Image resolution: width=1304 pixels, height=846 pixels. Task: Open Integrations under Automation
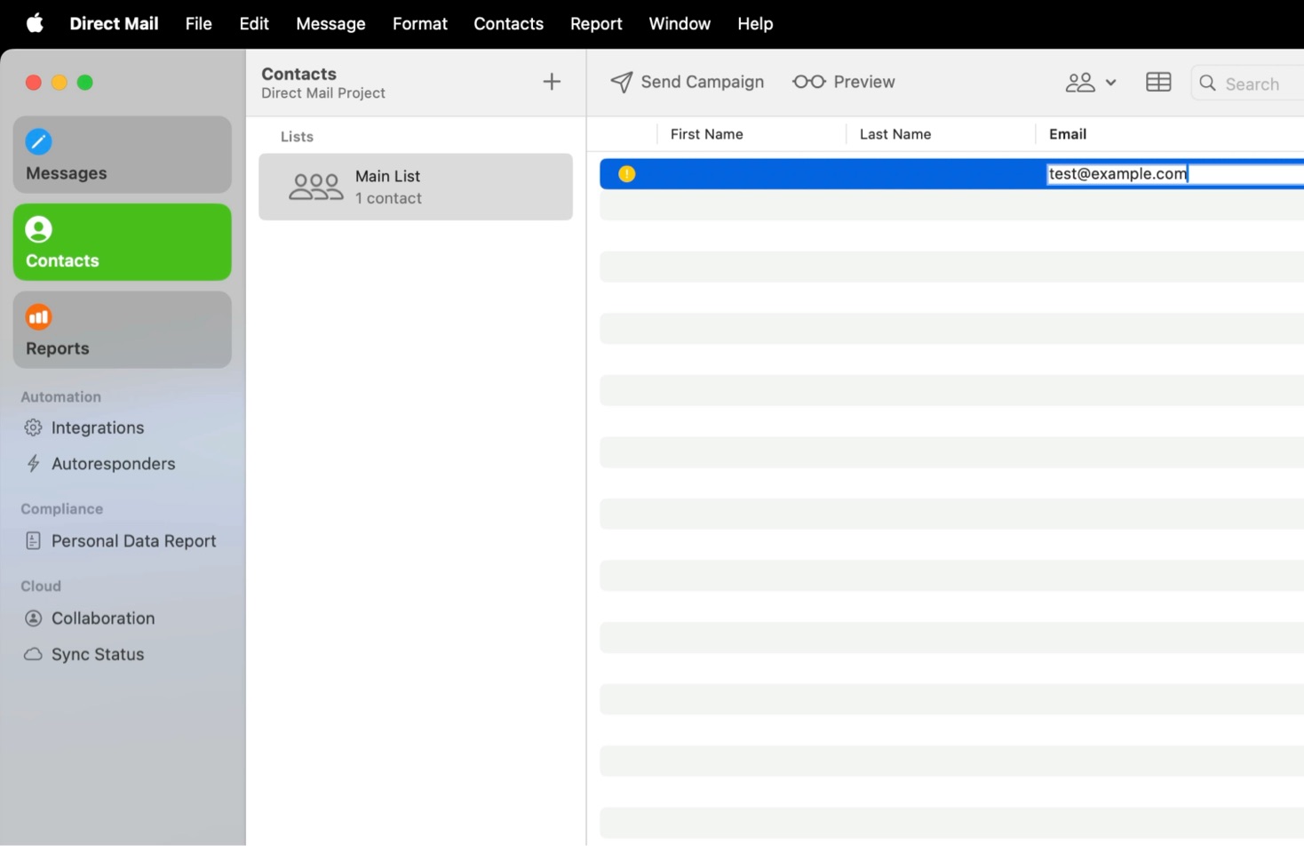97,428
